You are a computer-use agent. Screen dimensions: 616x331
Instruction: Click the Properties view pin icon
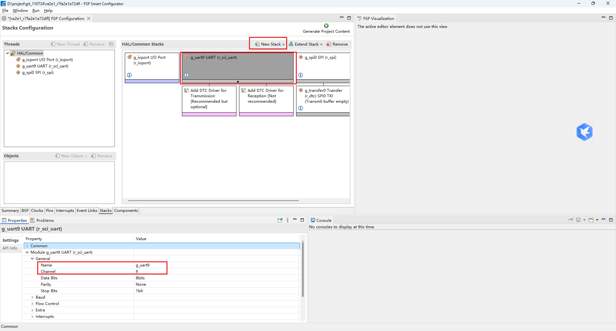click(280, 220)
